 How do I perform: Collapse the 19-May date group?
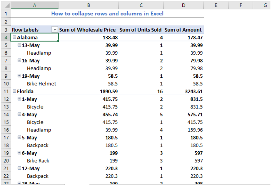coord(20,76)
